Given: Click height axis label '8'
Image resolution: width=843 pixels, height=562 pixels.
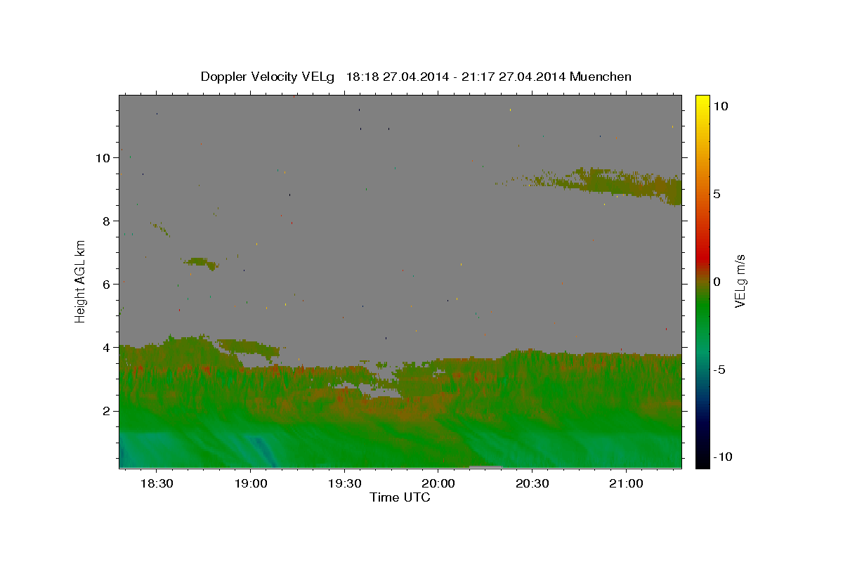Looking at the screenshot, I should 106,221.
